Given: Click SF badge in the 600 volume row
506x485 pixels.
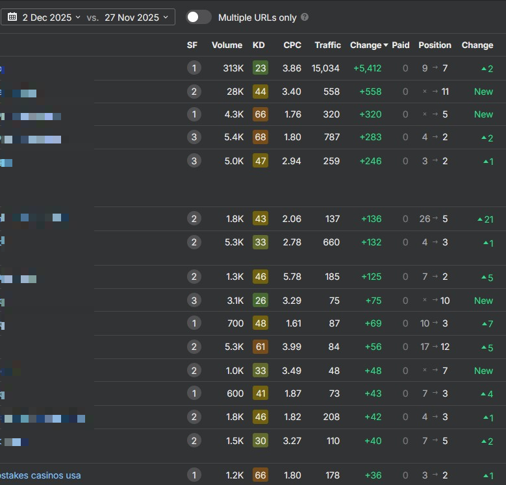Looking at the screenshot, I should tap(194, 393).
